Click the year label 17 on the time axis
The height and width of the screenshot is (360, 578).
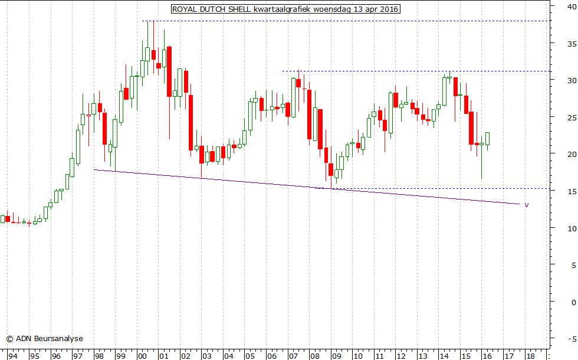coord(508,356)
